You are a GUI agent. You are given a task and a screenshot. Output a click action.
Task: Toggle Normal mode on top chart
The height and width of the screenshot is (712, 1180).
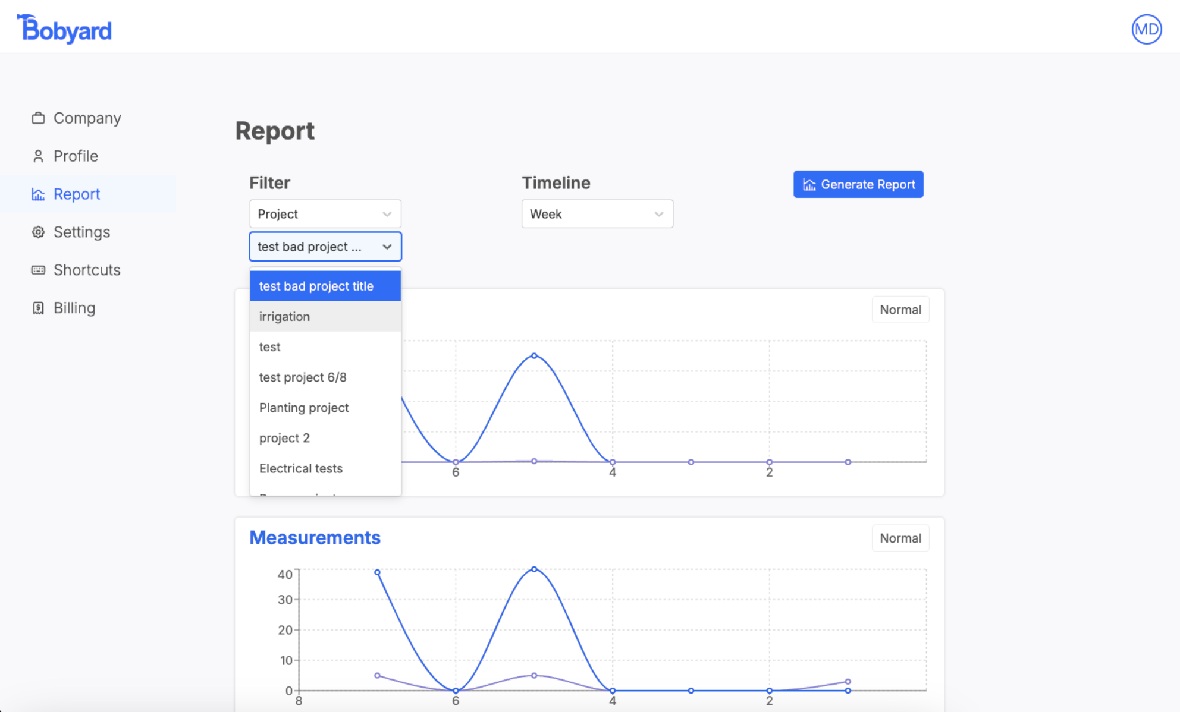[900, 310]
